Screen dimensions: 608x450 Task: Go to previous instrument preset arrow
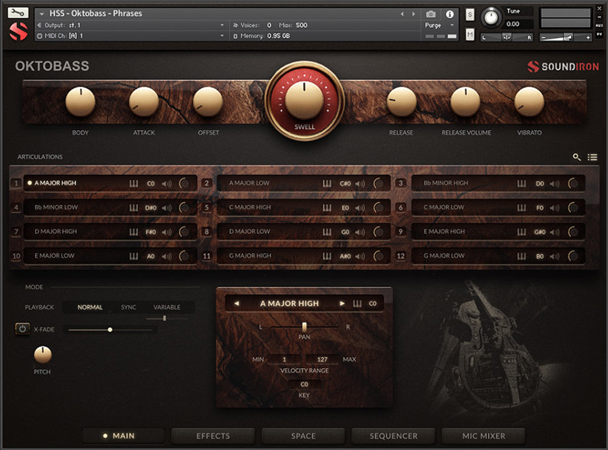[x=402, y=14]
